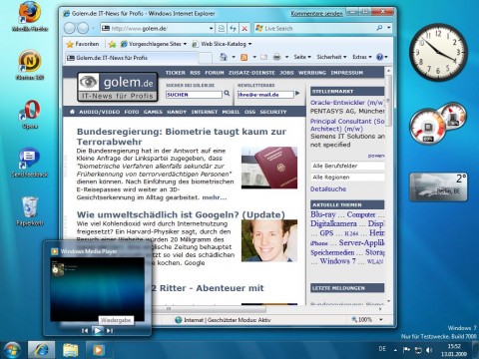Show hidden tray icons arrow
The height and width of the screenshot is (359, 479).
tap(395, 350)
